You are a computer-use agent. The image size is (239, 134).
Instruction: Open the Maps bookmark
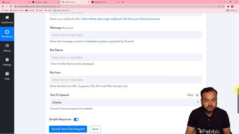coord(40,10)
